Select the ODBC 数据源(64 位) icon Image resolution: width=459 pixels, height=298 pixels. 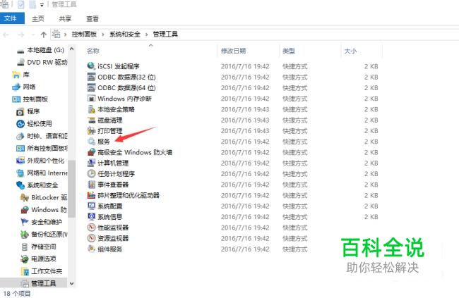pyautogui.click(x=91, y=87)
